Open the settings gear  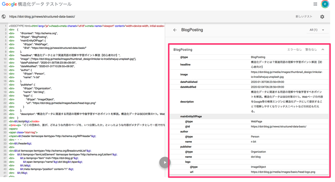(322, 16)
